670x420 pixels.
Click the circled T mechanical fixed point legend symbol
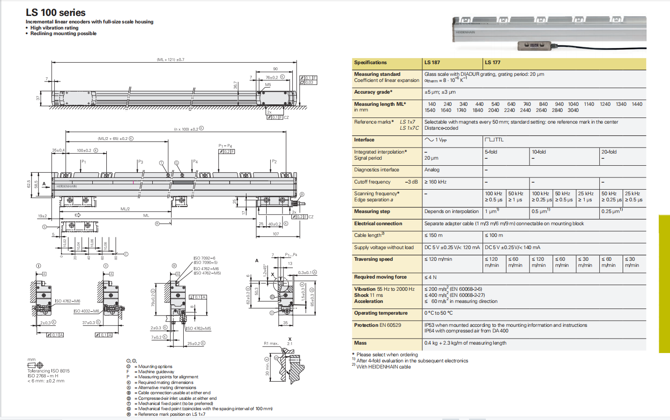pos(129,404)
